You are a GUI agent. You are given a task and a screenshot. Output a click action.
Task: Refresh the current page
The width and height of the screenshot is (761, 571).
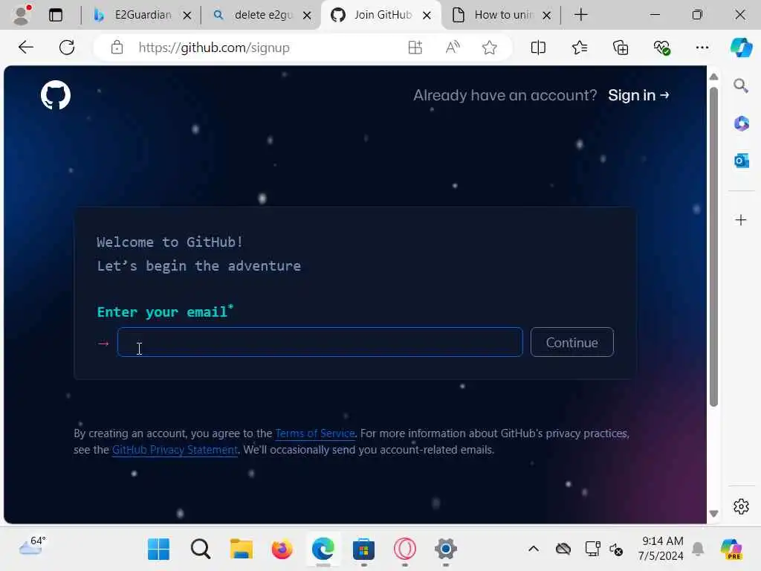coord(66,48)
